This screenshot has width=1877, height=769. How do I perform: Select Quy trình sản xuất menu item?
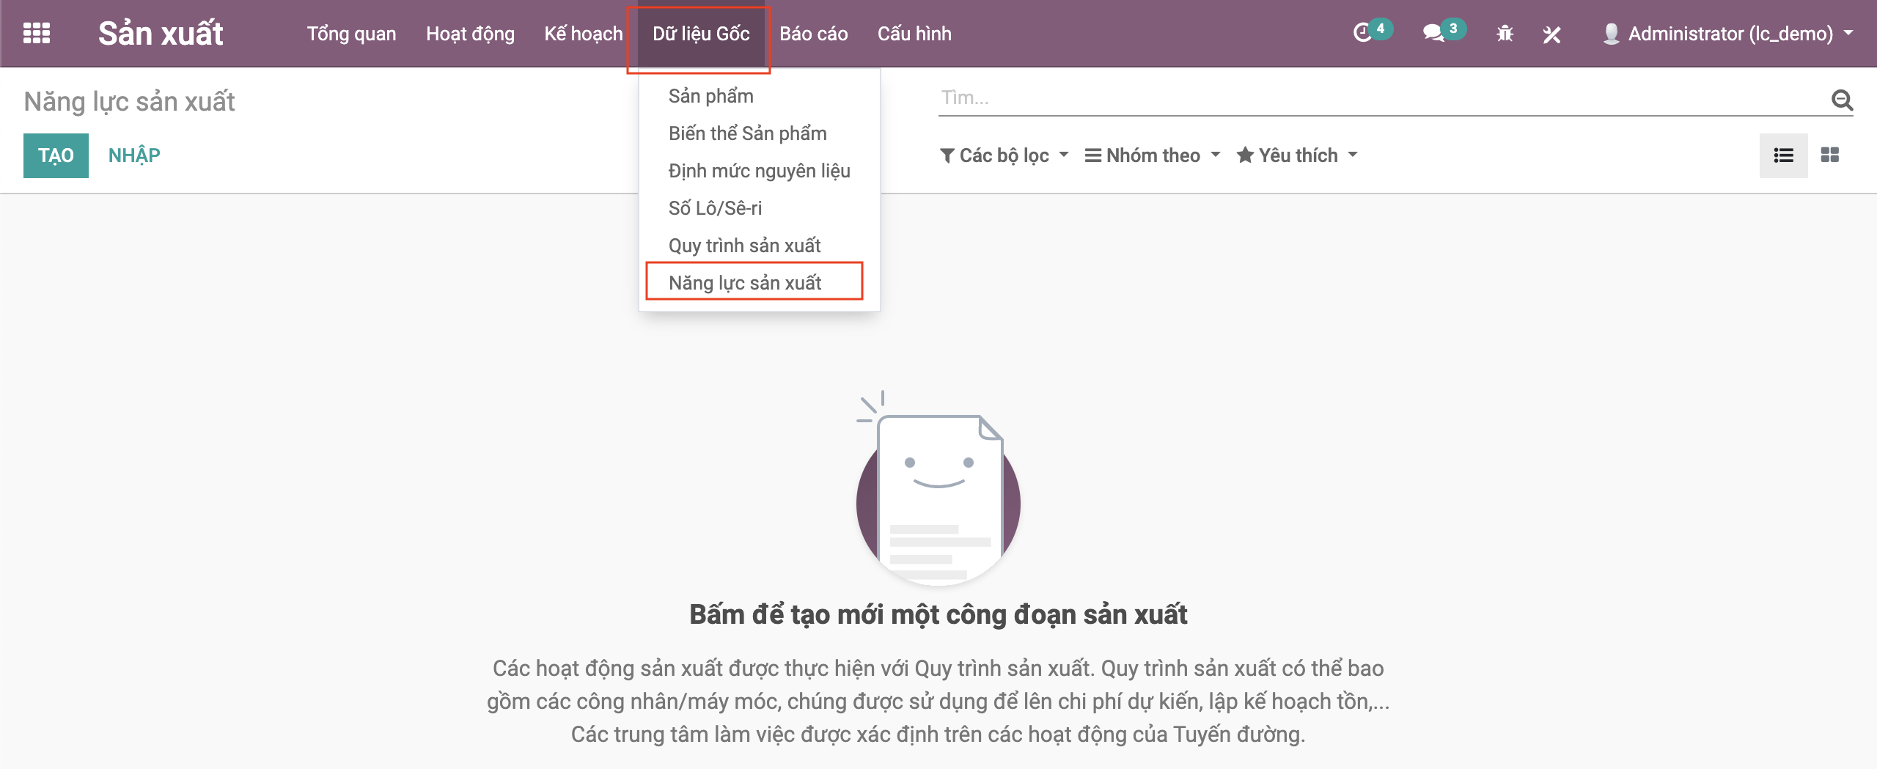click(744, 246)
